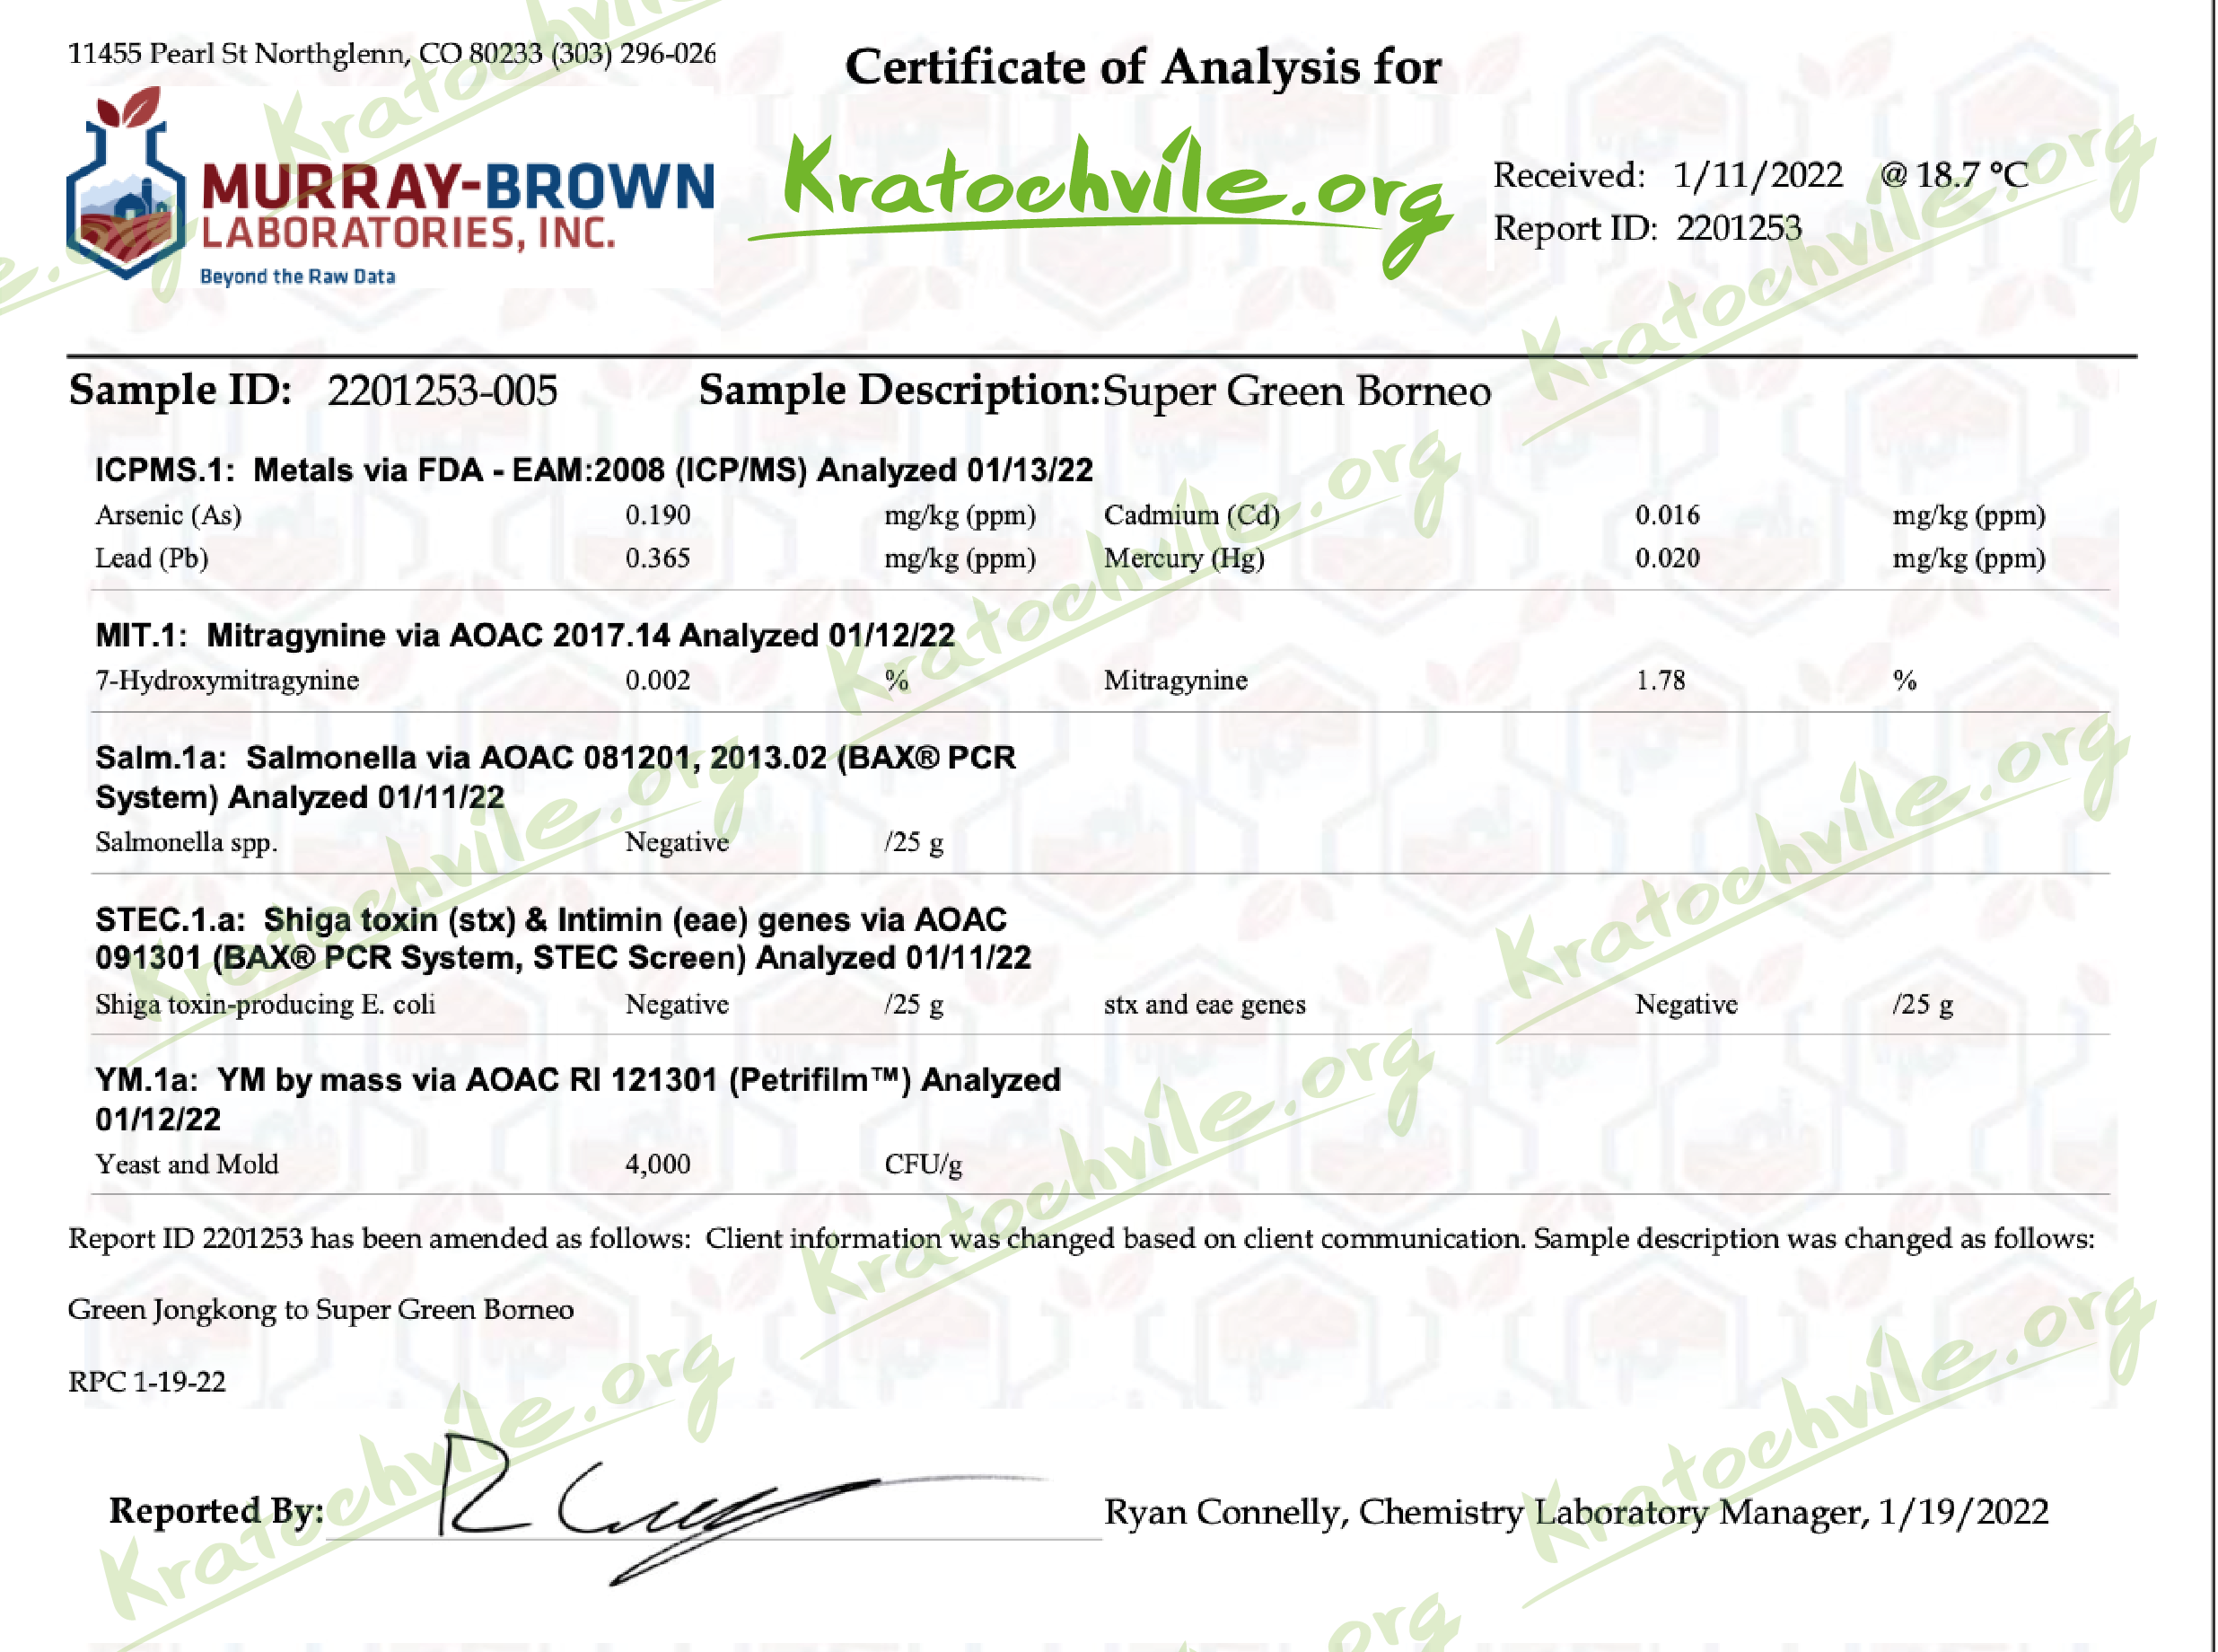Viewport: 2218px width, 1652px height.
Task: Click 'Green Jongkong to Super Green Borneo' line
Action: point(320,1310)
